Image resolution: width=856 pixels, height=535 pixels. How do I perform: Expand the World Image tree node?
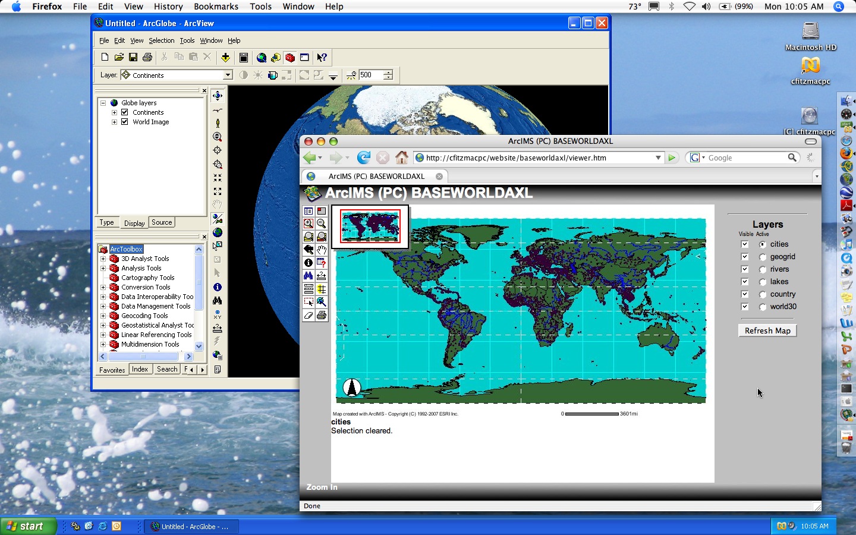pyautogui.click(x=114, y=122)
